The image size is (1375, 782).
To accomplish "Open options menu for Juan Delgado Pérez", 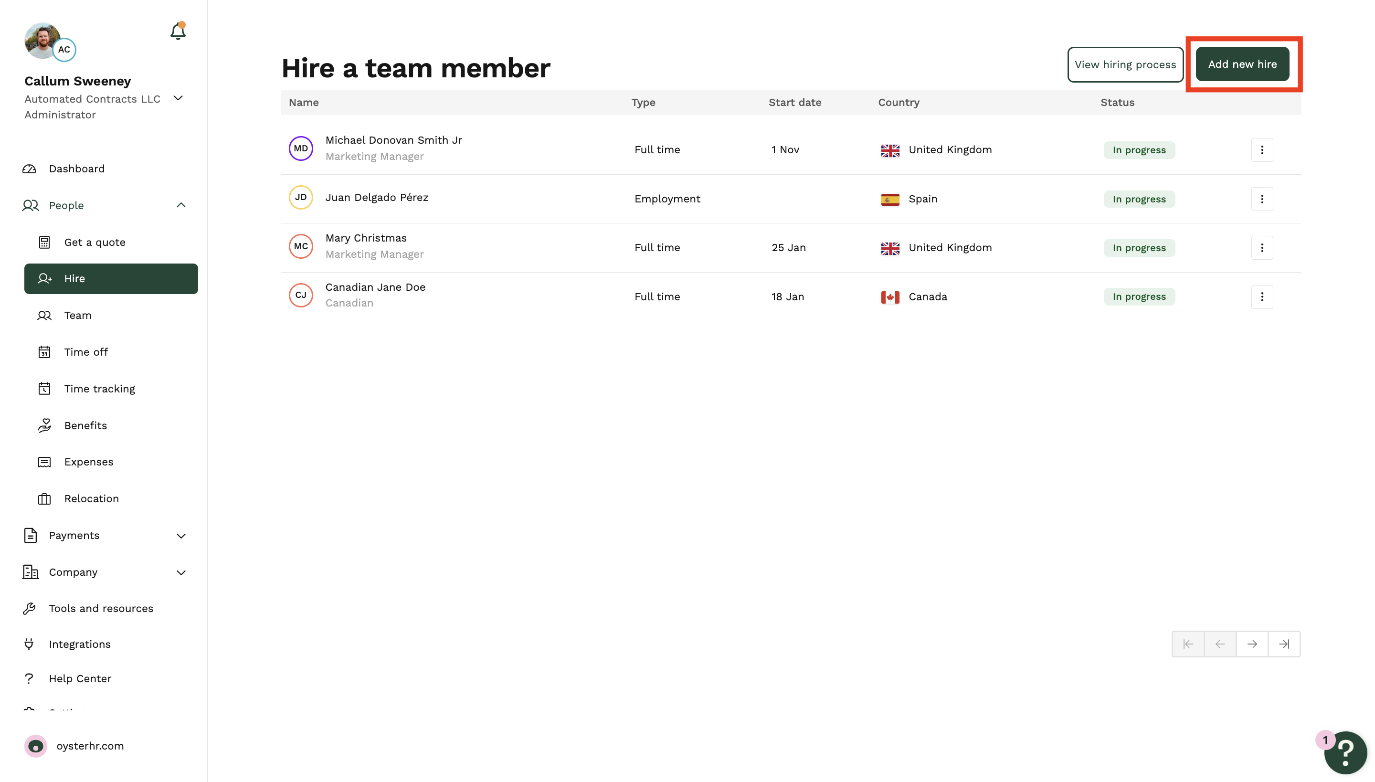I will [1262, 199].
